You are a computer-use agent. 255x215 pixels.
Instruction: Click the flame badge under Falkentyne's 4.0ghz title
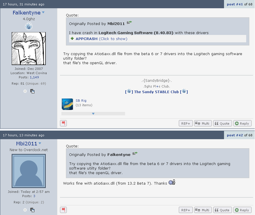(29, 26)
